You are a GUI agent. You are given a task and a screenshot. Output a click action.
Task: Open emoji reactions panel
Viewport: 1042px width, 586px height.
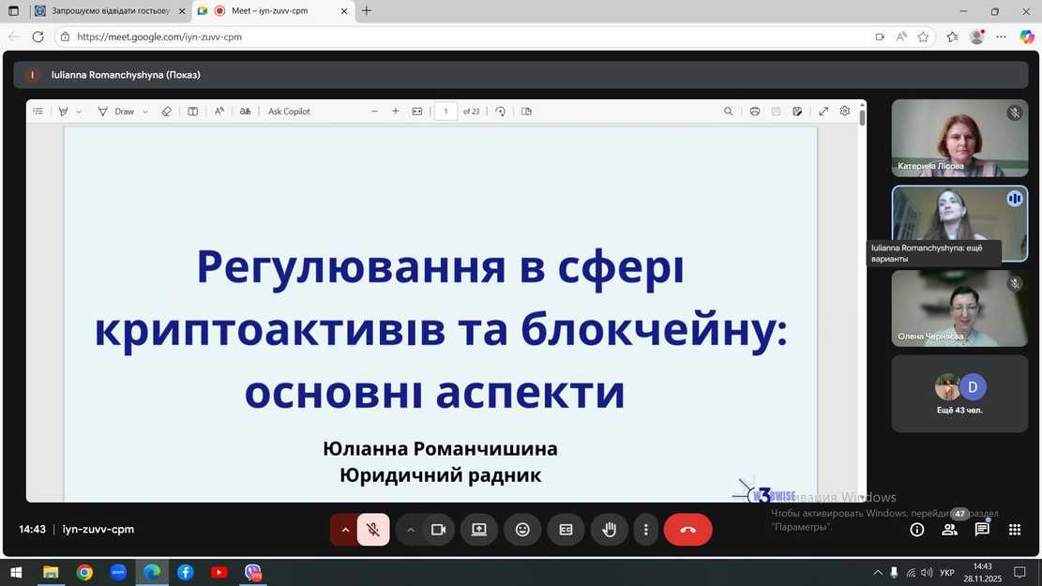tap(522, 530)
